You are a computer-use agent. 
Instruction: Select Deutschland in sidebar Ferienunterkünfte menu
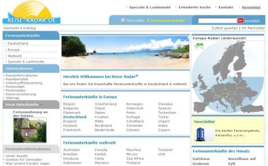click(18, 43)
